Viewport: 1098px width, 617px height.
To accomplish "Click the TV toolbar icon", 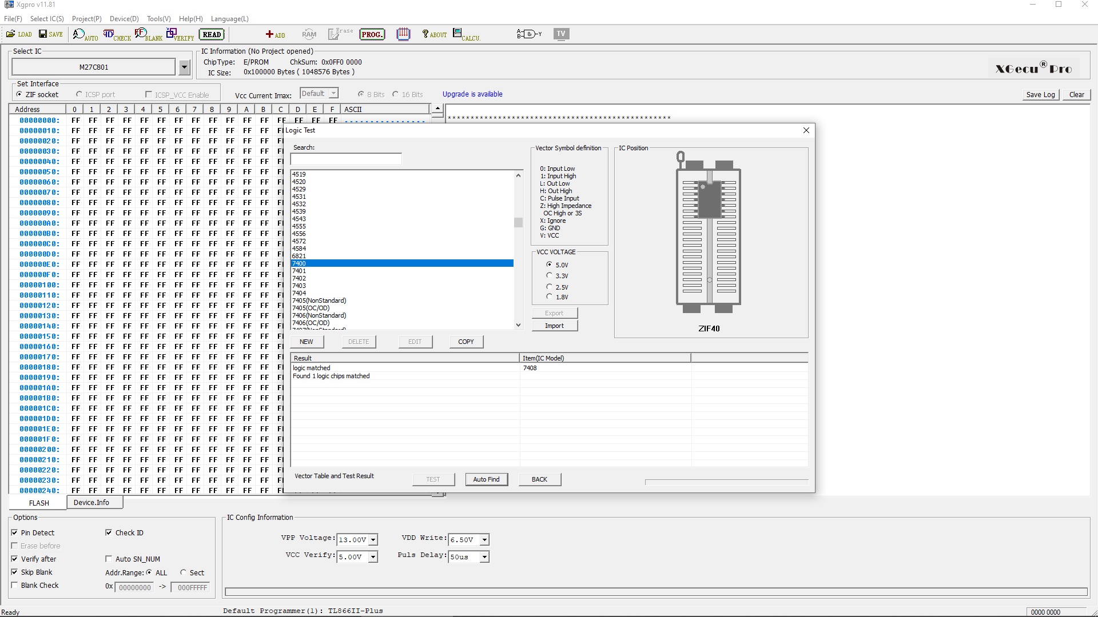I will tap(561, 34).
